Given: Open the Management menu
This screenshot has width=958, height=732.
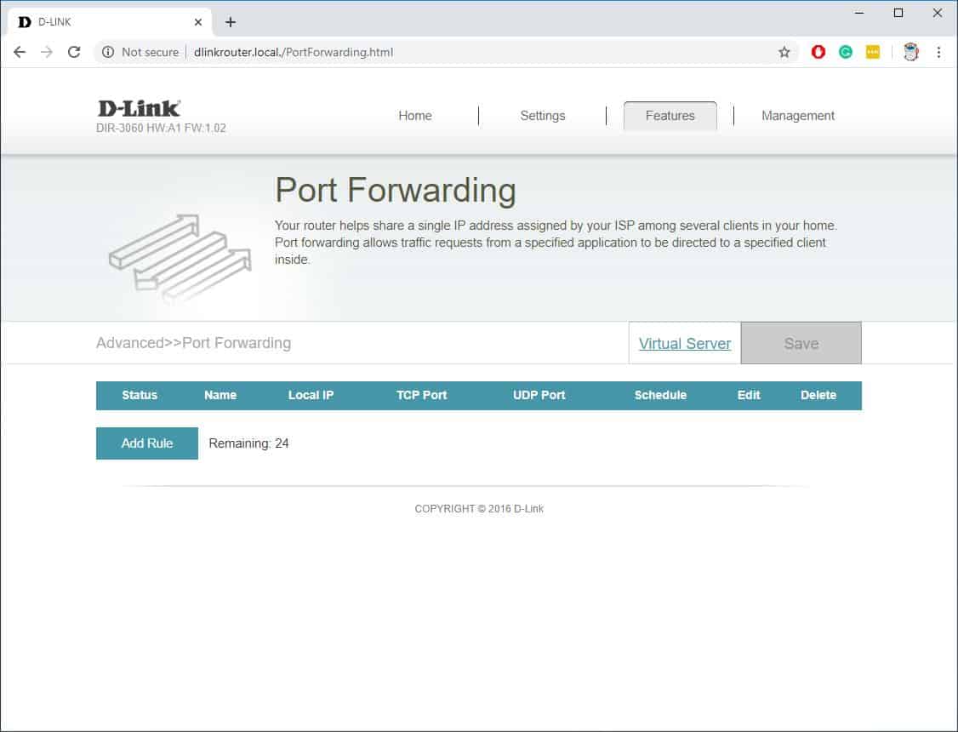Looking at the screenshot, I should (798, 116).
